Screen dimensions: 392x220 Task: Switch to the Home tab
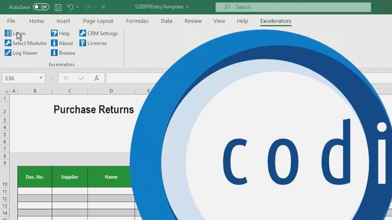point(37,21)
